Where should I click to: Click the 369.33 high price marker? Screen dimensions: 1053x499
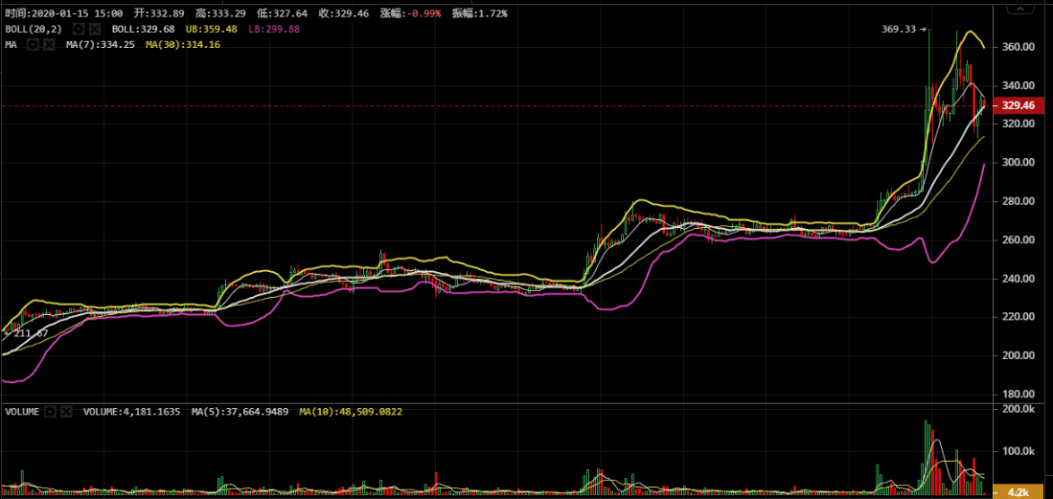(x=904, y=29)
